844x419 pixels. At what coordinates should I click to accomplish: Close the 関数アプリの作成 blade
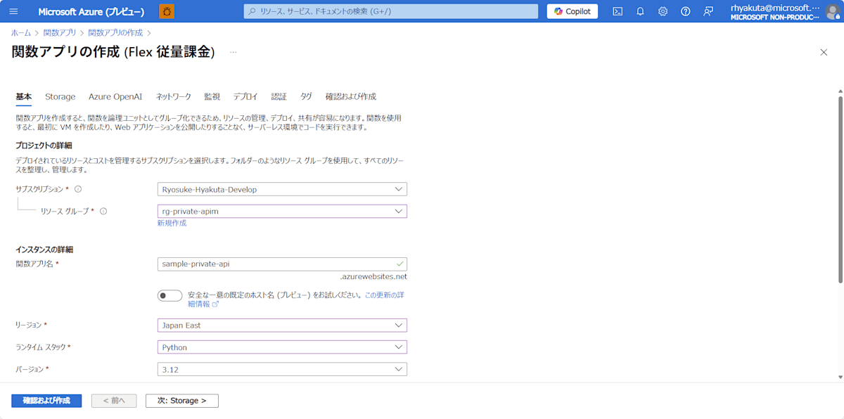[824, 52]
